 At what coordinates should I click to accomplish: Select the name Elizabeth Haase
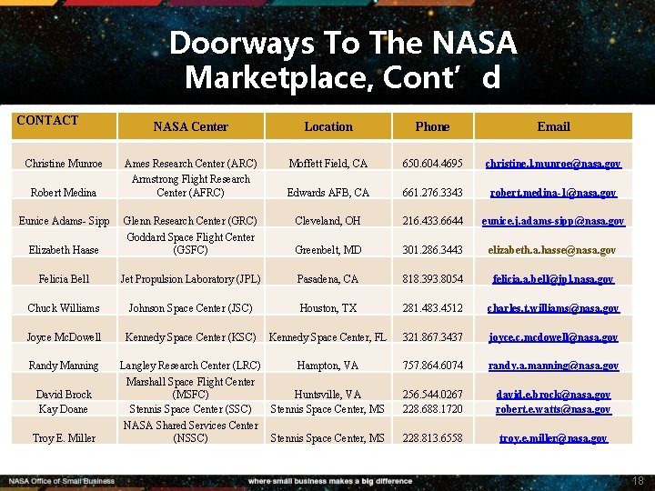point(64,250)
